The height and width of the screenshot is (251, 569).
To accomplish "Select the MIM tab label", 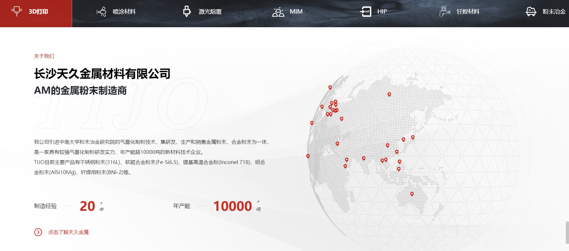I will click(x=296, y=12).
